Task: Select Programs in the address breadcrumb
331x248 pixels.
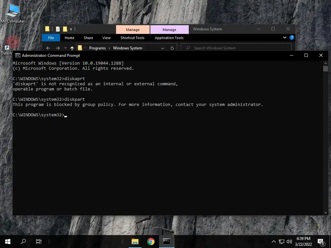Action: pyautogui.click(x=97, y=48)
